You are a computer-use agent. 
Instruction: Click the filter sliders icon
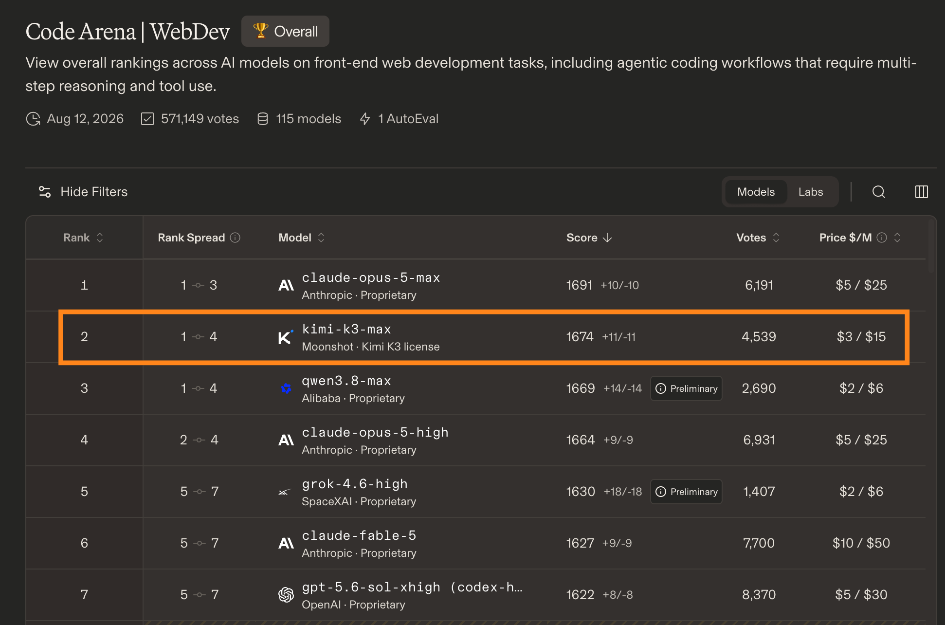(x=45, y=192)
